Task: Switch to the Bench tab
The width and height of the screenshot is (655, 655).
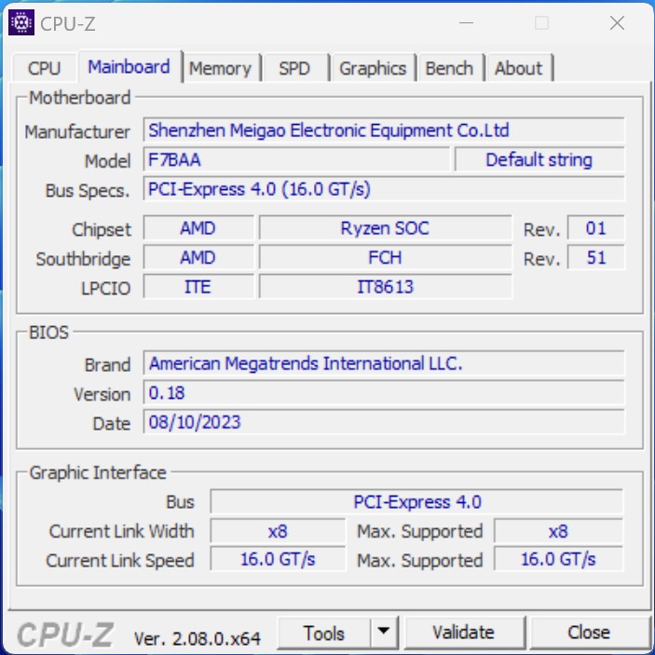Action: (449, 68)
